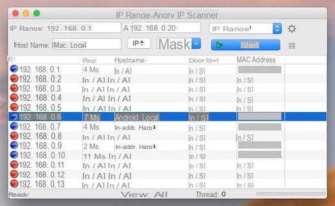This screenshot has height=206, width=335.
Task: Click the Ready status text
Action: coord(19,194)
